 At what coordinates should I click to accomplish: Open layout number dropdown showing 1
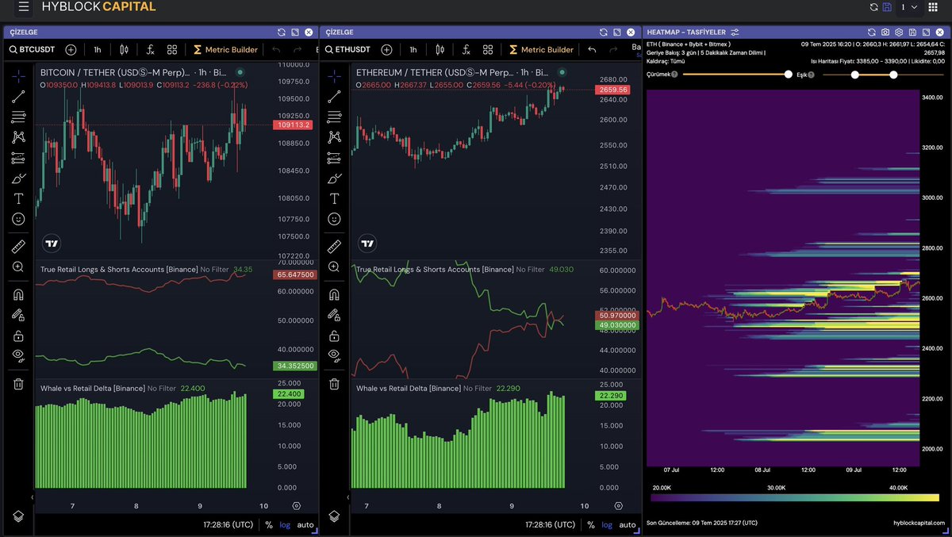click(908, 7)
